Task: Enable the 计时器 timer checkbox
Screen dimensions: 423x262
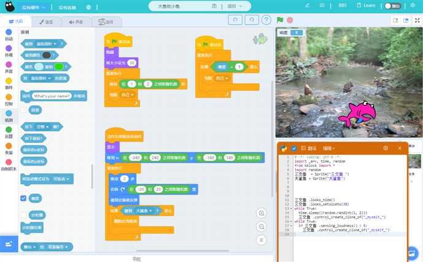Action: point(23,215)
